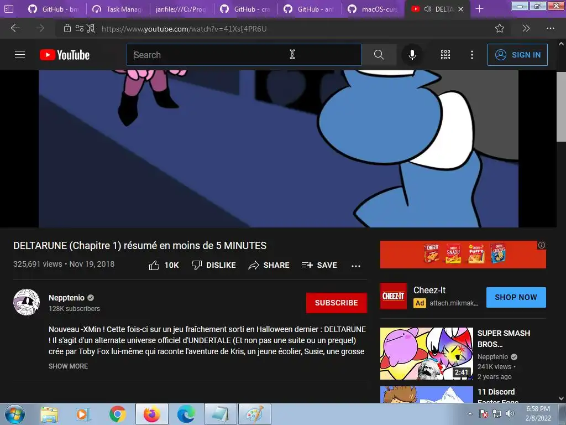Open the Cheez-It advertiser logo
This screenshot has width=566, height=425.
[x=393, y=297]
